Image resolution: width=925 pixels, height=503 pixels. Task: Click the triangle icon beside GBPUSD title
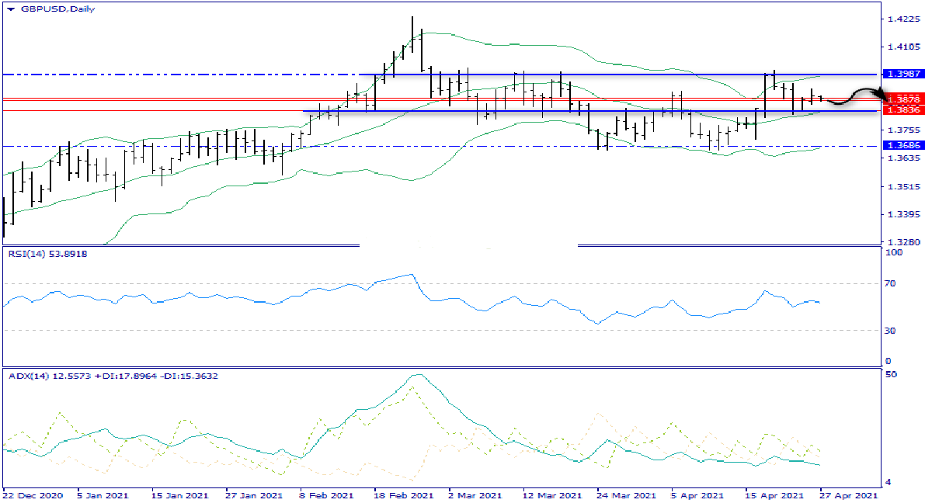pos(11,8)
